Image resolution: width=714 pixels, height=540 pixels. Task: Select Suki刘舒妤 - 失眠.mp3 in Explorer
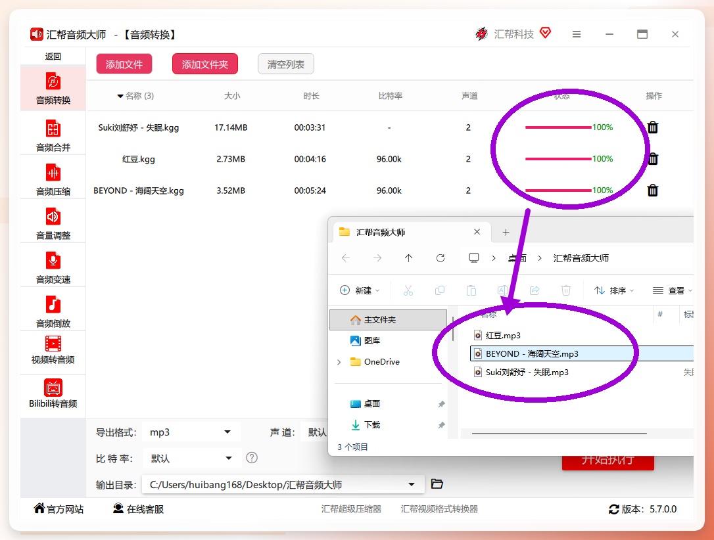pos(521,372)
